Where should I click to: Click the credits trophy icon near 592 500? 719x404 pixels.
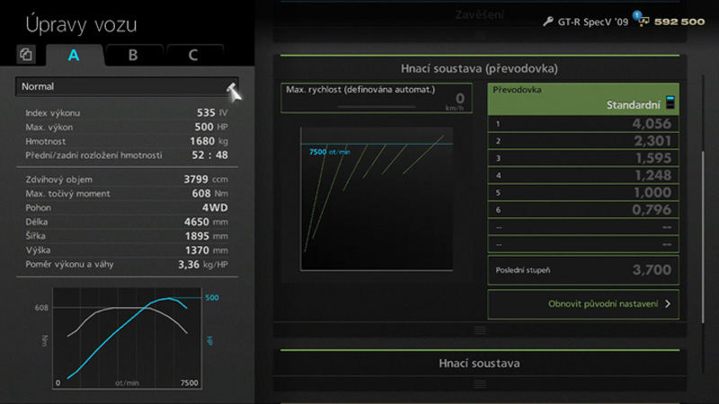tap(644, 21)
